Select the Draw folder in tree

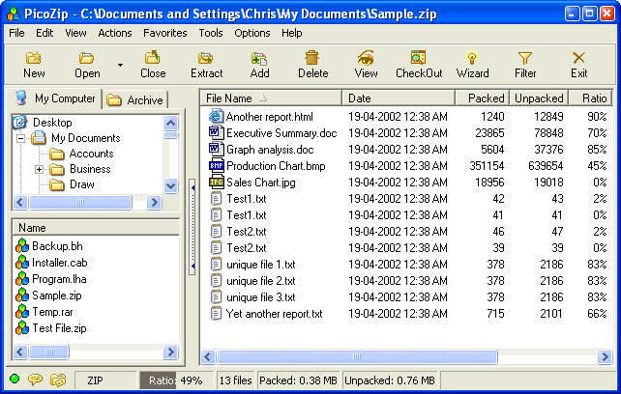[82, 184]
